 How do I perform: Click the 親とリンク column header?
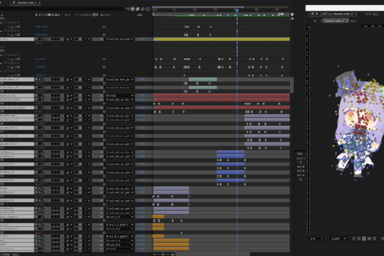[x=105, y=15]
